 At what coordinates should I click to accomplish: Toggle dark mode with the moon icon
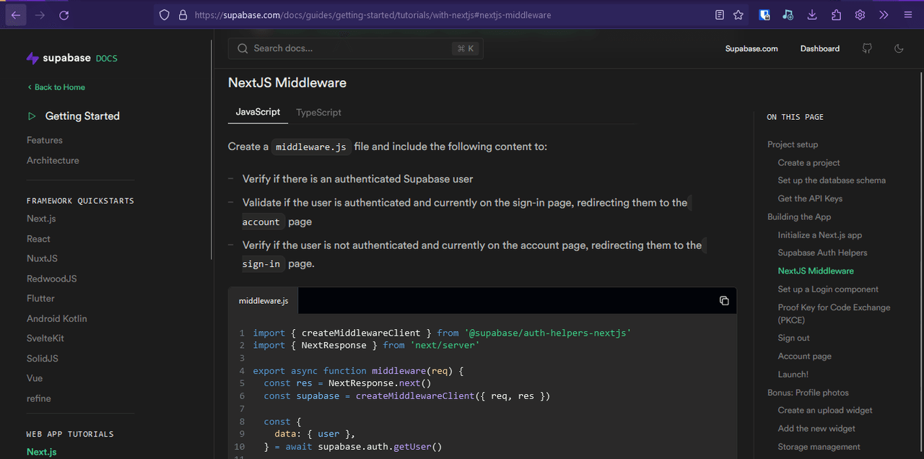pyautogui.click(x=899, y=48)
